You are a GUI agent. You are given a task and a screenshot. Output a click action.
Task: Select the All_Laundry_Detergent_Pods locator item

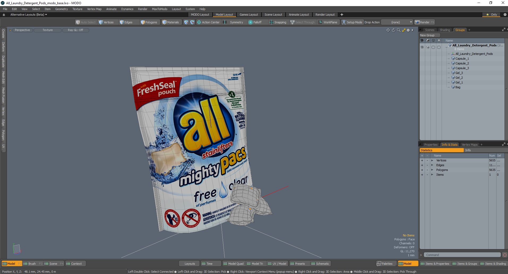474,54
